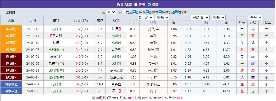Click the 1-2(1-1) score link
The image size is (276, 101).
[82, 29]
